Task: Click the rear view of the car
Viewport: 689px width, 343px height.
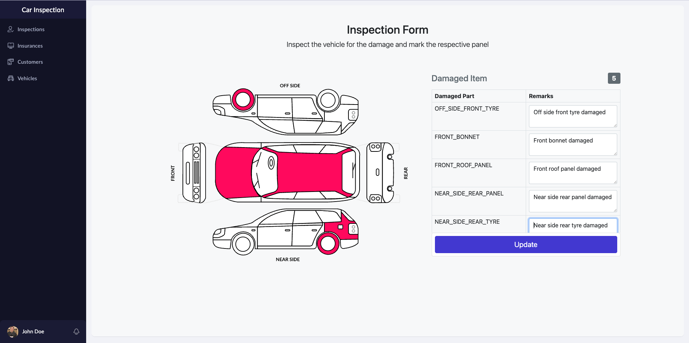Action: pos(380,173)
